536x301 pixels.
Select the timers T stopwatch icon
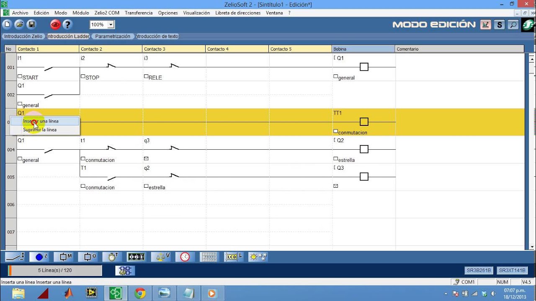[113, 257]
